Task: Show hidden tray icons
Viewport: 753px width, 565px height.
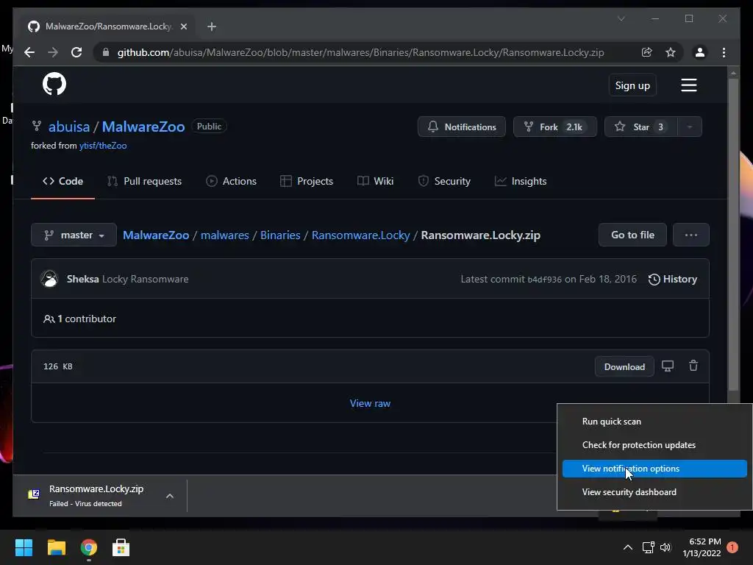Action: coord(628,547)
